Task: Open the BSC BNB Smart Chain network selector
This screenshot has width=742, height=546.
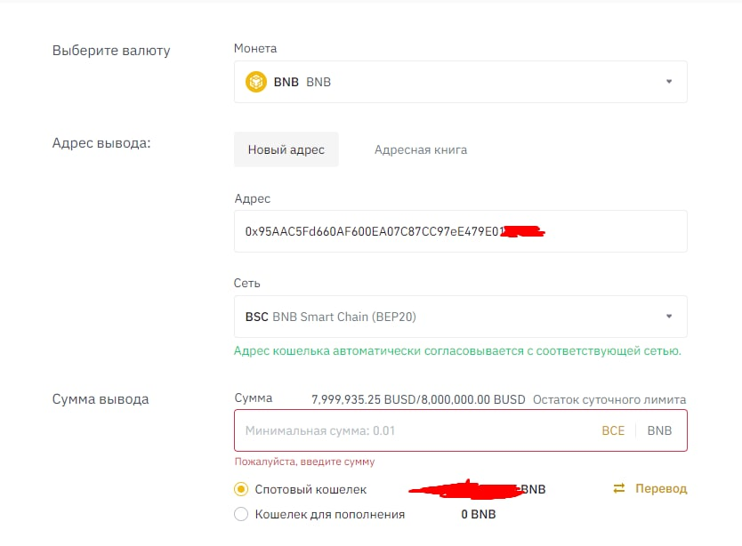Action: [x=461, y=317]
